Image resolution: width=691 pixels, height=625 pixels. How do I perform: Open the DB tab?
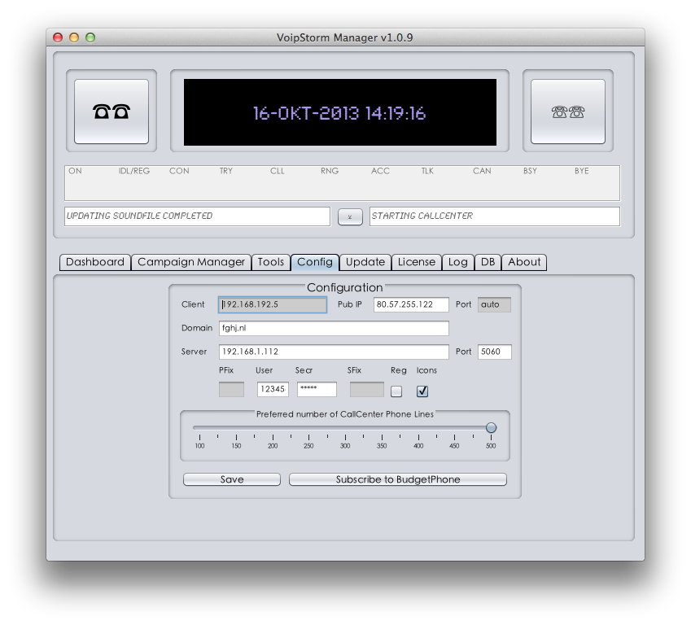(x=488, y=262)
